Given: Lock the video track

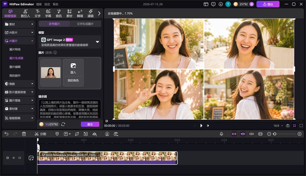Looking at the screenshot, I should coord(7,158).
